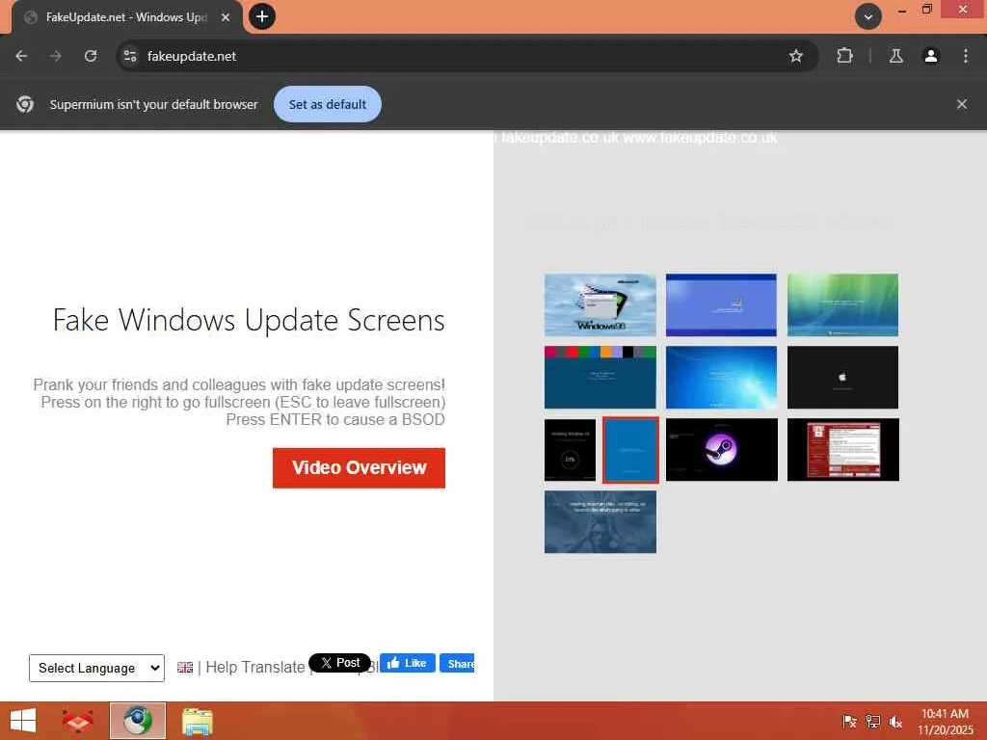Click the Video Overview button

(359, 467)
